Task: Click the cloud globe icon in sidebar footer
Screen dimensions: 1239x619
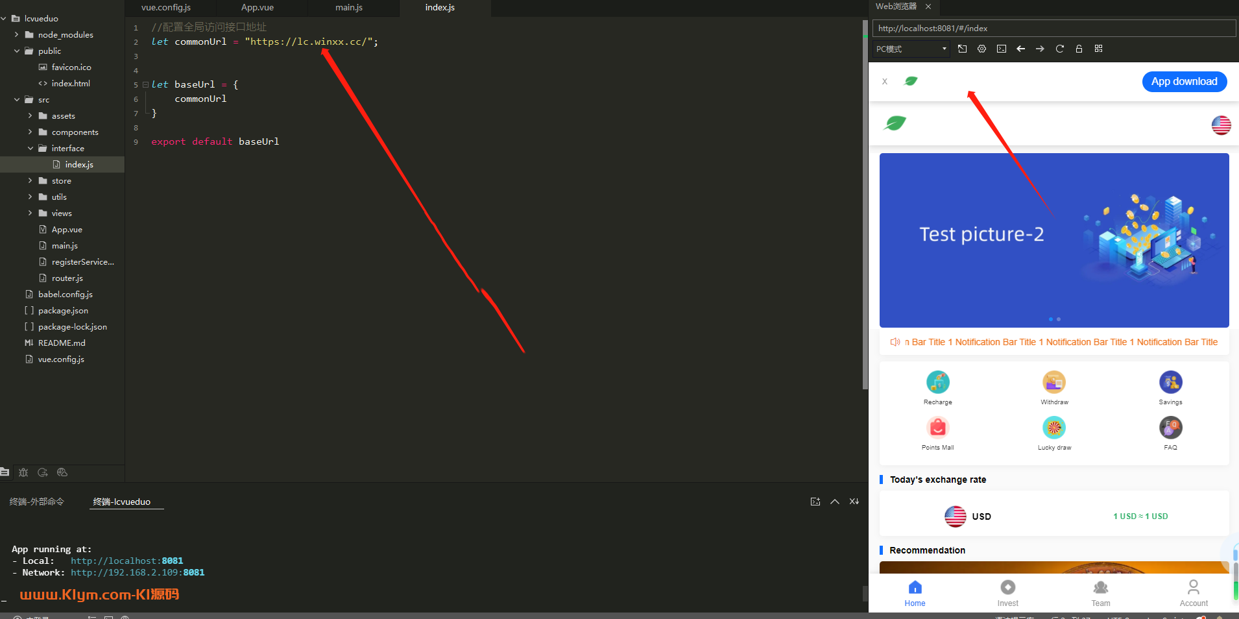Action: coord(62,472)
